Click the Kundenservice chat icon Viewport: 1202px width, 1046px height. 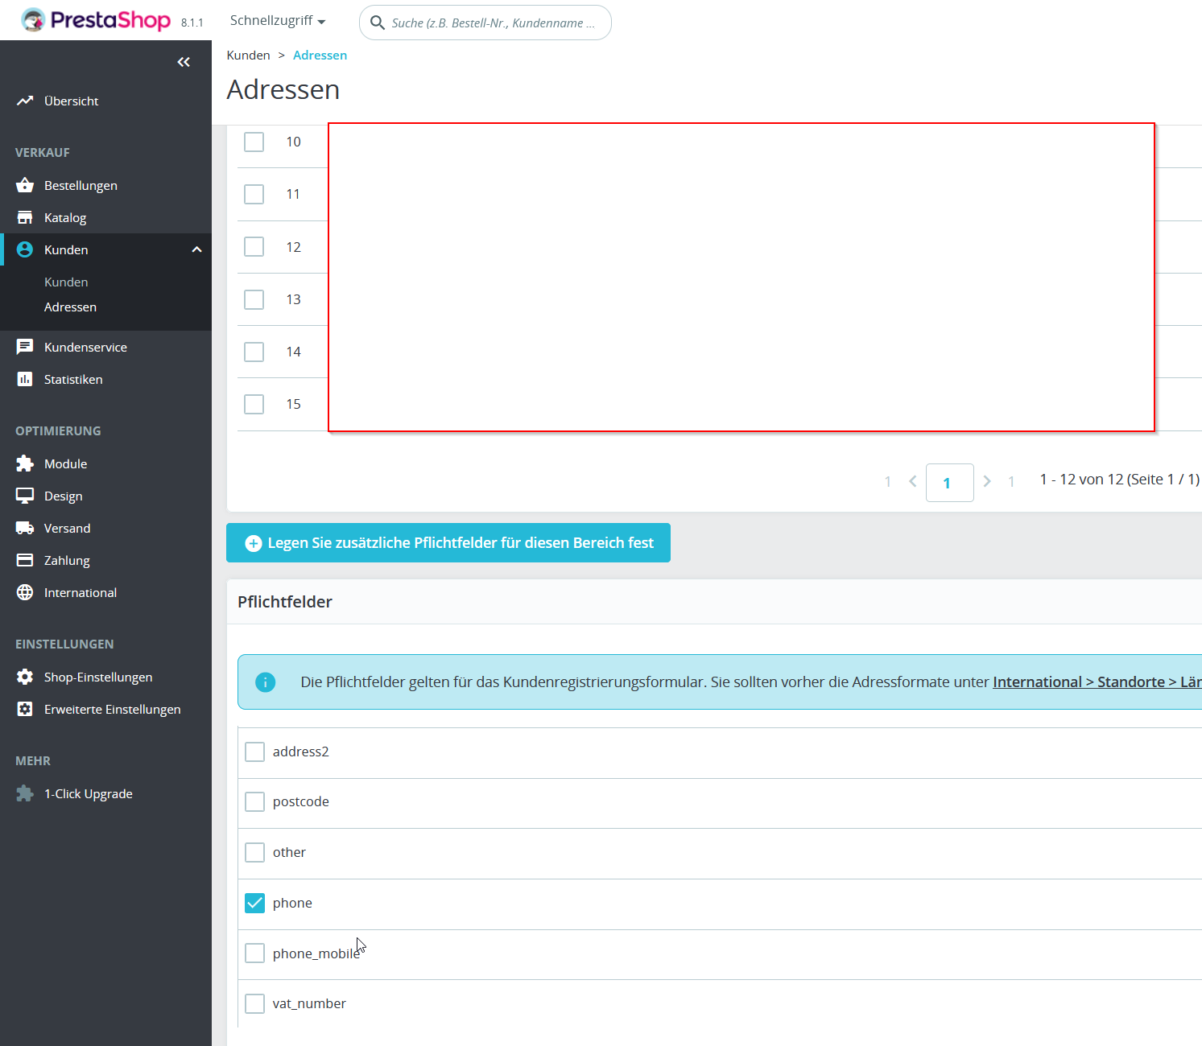pos(25,347)
